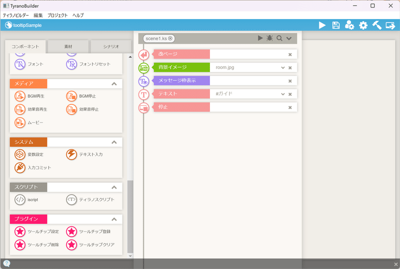Image resolution: width=400 pixels, height=269 pixels.
Task: Click the #ガイド text value
Action: [x=224, y=93]
